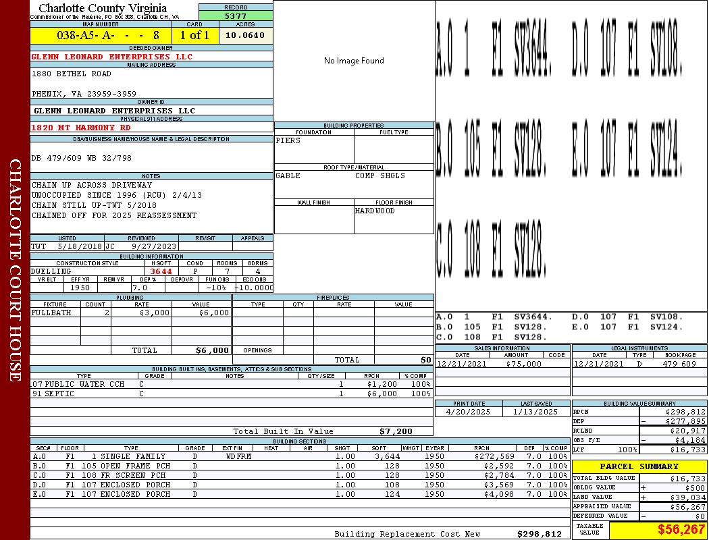Click exterior finish WD FRM
The height and width of the screenshot is (540, 709).
pyautogui.click(x=238, y=456)
